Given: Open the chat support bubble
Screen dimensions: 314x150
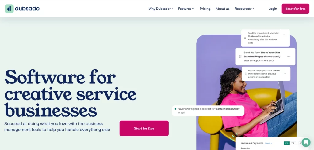Looking at the screenshot, I should pos(306,142).
